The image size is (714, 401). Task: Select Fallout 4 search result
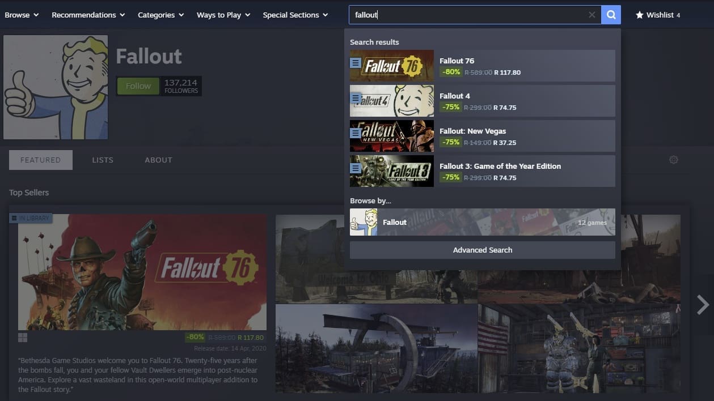click(483, 101)
